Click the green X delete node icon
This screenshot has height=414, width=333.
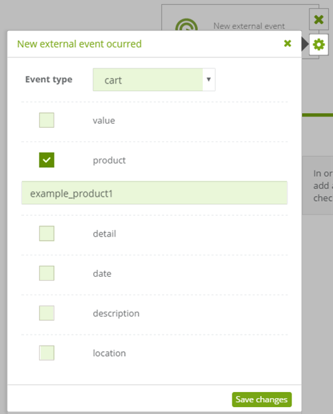pyautogui.click(x=319, y=19)
